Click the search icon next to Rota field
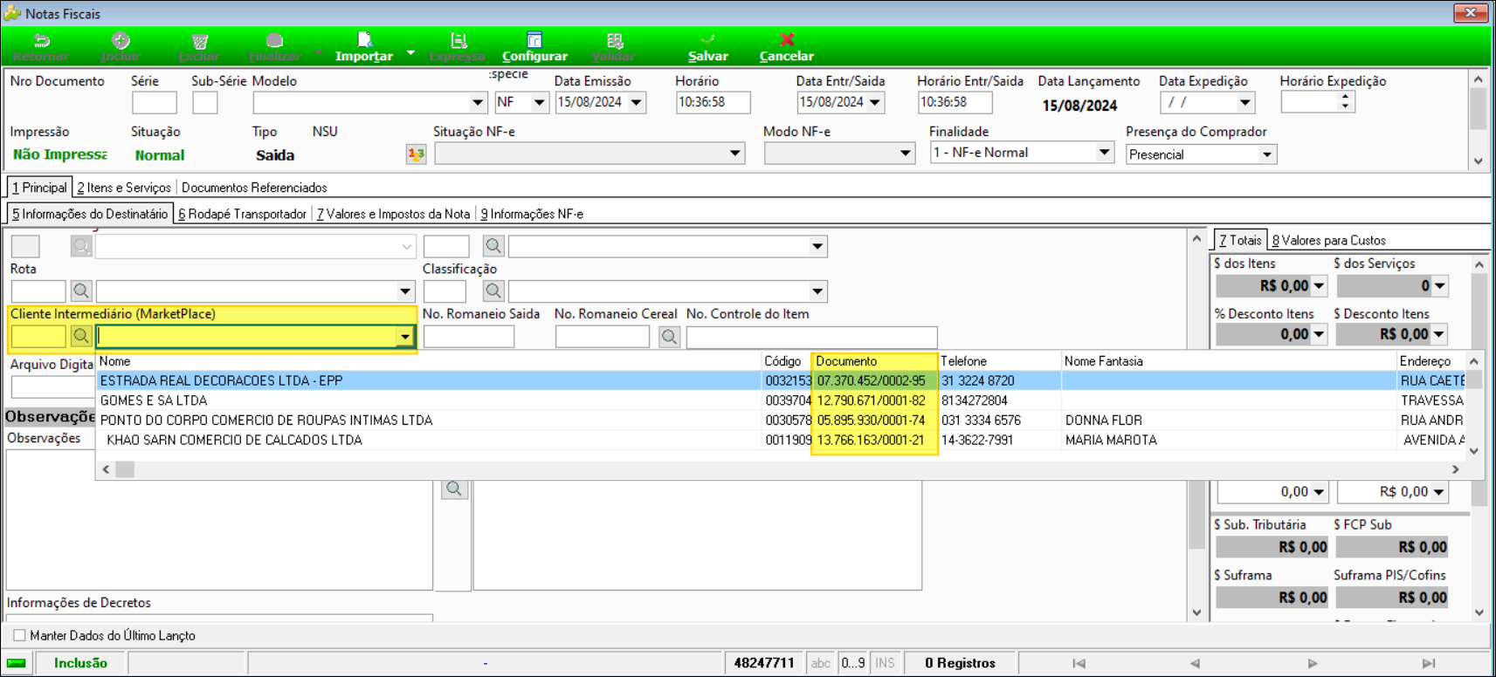1496x677 pixels. (x=81, y=291)
